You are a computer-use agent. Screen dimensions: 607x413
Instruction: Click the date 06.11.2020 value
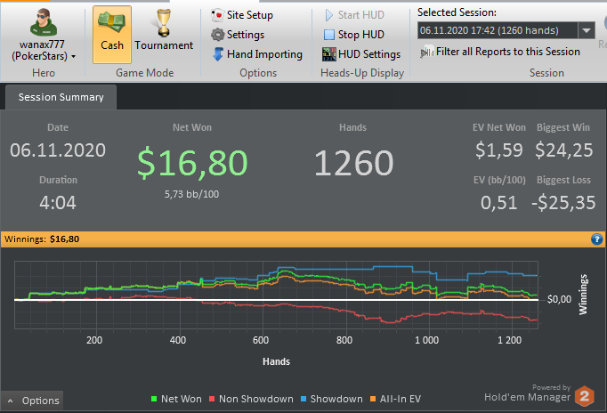click(58, 150)
